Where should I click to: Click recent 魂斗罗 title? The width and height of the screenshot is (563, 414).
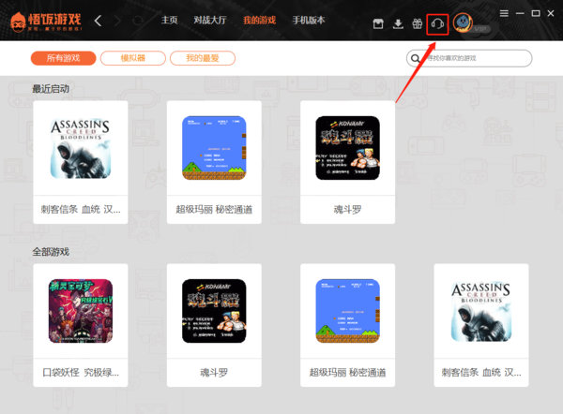(347, 209)
